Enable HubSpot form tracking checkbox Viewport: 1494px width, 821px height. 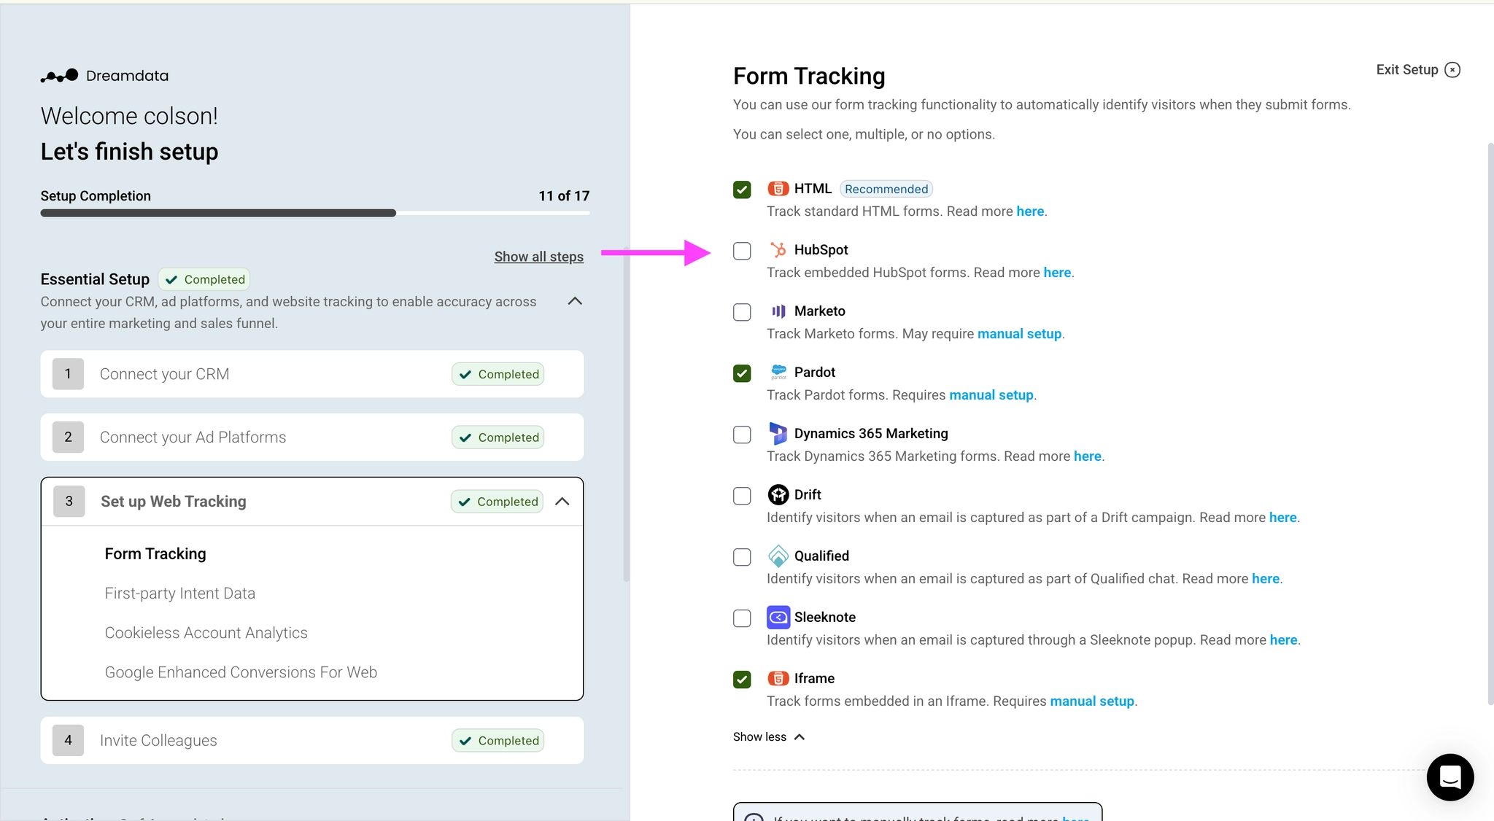click(742, 251)
